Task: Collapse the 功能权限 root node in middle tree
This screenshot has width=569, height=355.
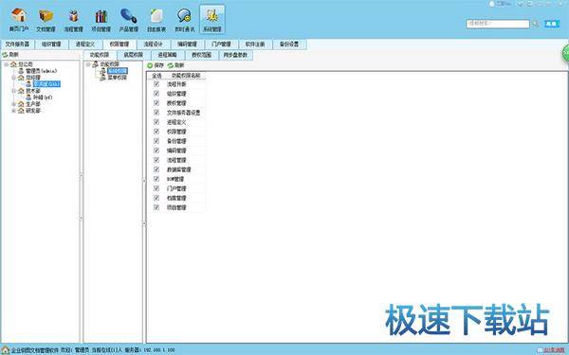Action: tap(88, 64)
